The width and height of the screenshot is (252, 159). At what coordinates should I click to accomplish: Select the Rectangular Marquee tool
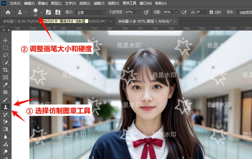5,48
